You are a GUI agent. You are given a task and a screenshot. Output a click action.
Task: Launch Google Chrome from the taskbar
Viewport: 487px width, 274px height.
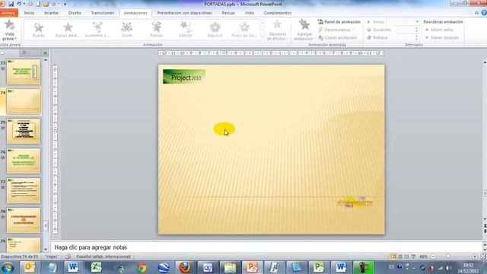142,267
